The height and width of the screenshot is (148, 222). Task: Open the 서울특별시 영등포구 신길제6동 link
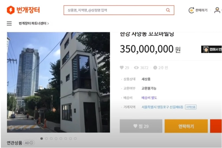(162, 107)
